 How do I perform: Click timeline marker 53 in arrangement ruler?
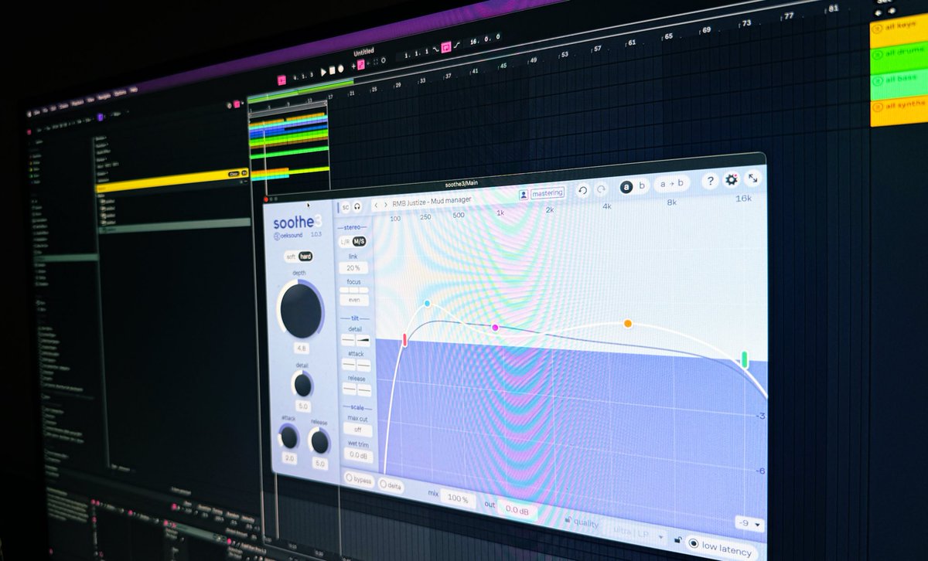coord(564,54)
